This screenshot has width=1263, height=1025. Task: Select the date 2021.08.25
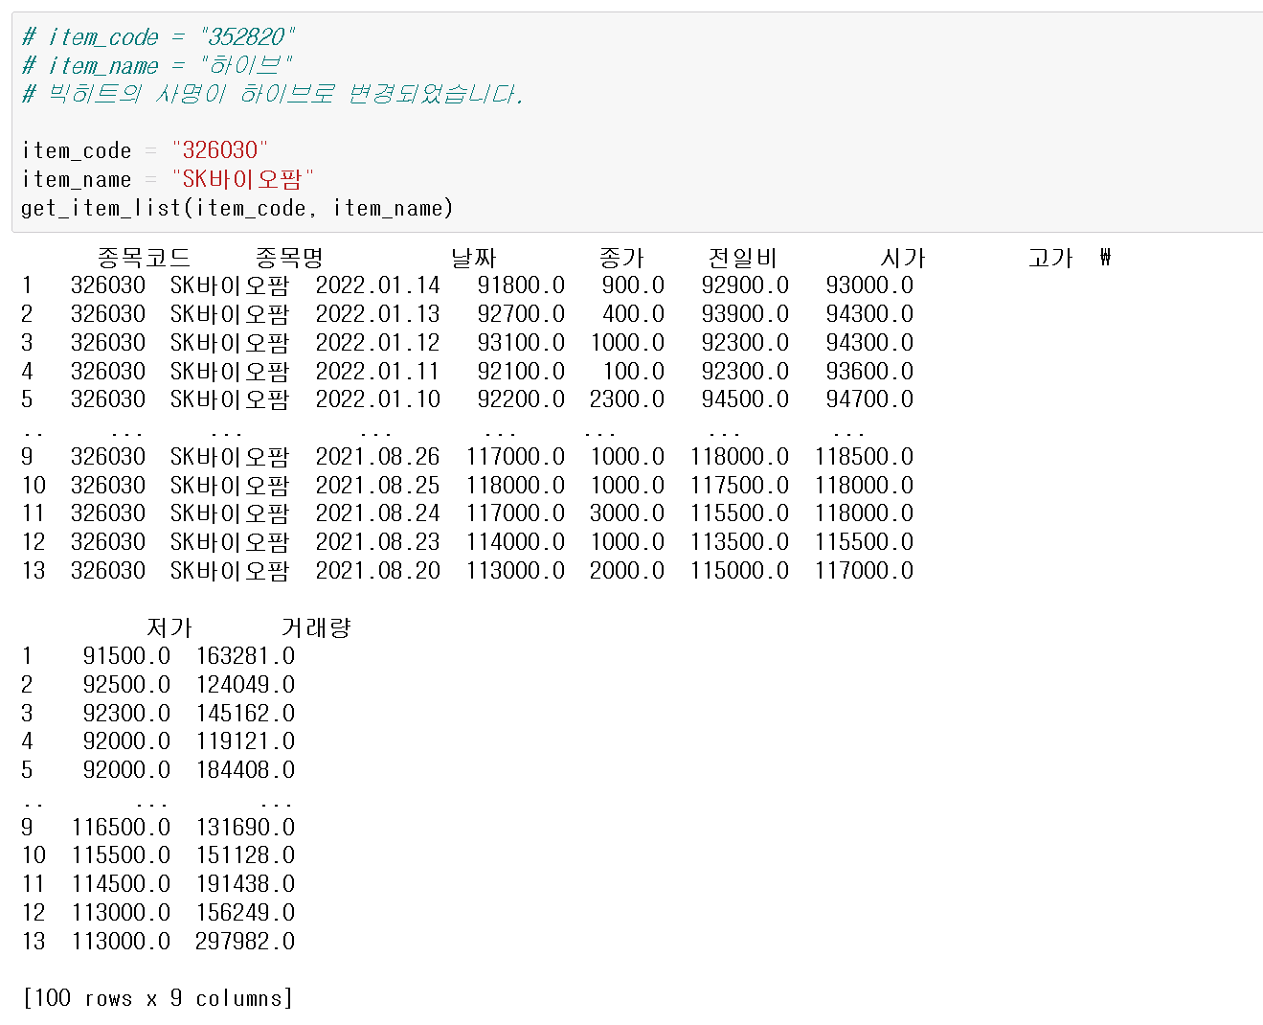point(378,485)
